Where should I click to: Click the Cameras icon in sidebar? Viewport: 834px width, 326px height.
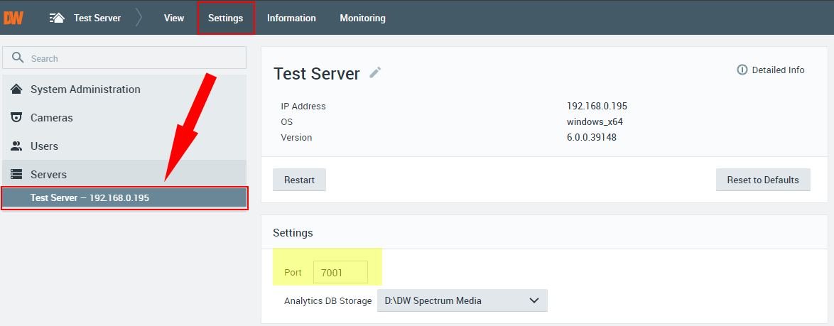pos(16,117)
